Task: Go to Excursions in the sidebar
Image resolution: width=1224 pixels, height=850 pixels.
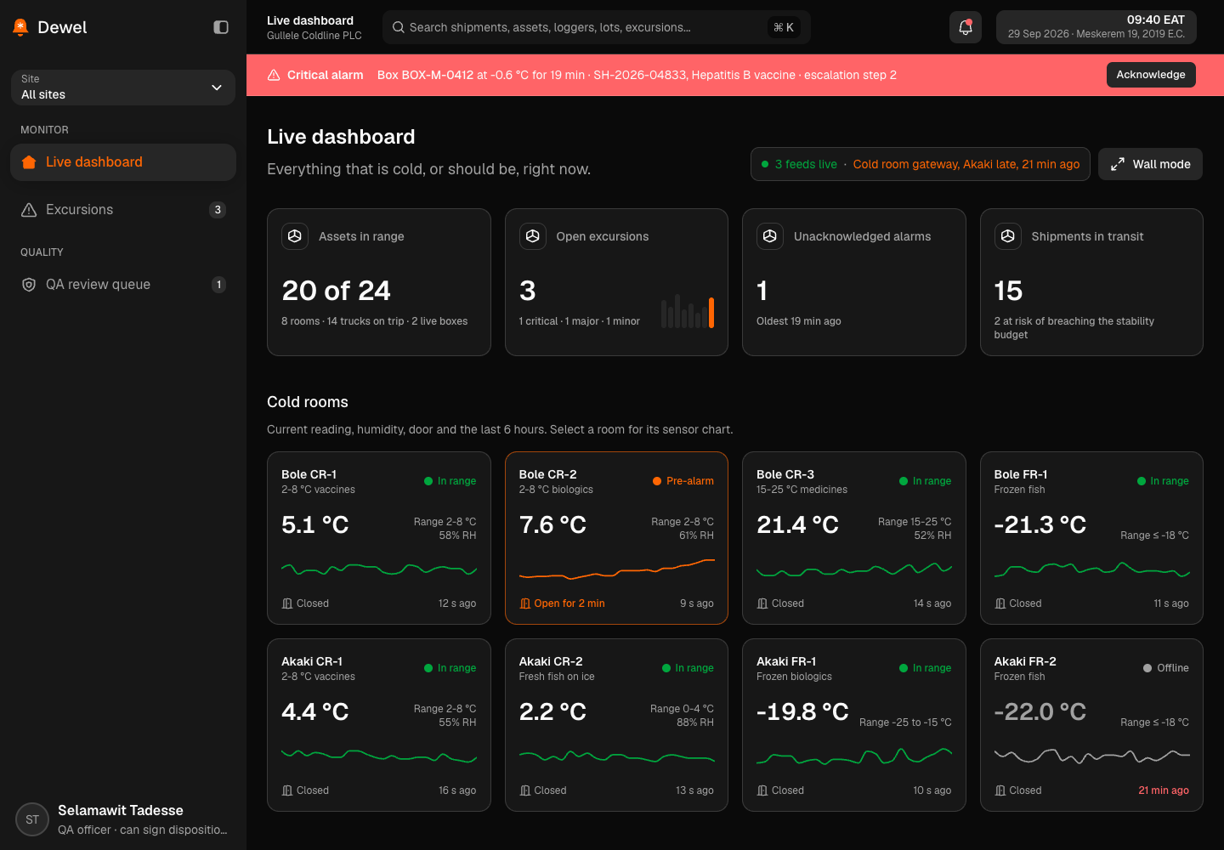Action: [x=123, y=210]
